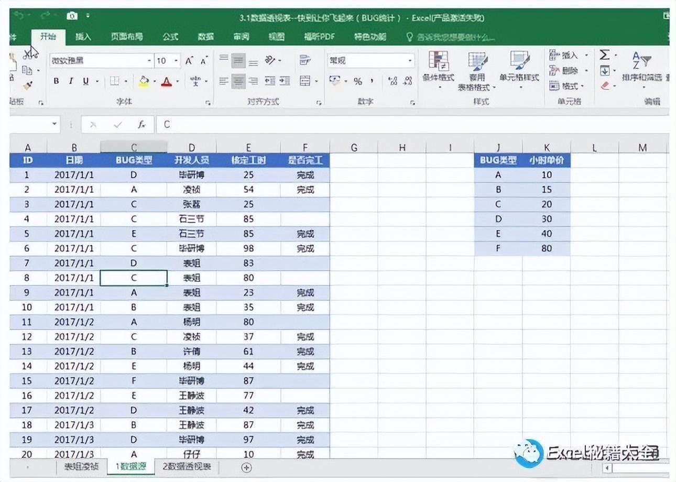The image size is (676, 482).
Task: Click the text orientation icon
Action: click(271, 61)
